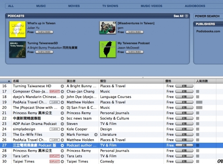The width and height of the screenshot is (223, 164).
Task: Click the Explicit badge on Composer Chao-Ja row
Action: click(55, 91)
